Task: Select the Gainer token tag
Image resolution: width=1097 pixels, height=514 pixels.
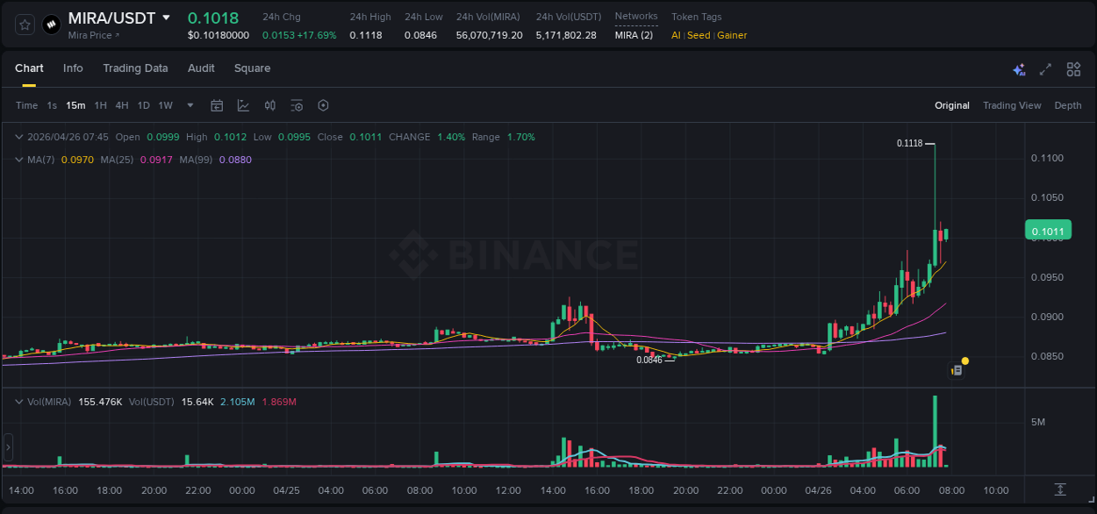Action: [x=732, y=35]
